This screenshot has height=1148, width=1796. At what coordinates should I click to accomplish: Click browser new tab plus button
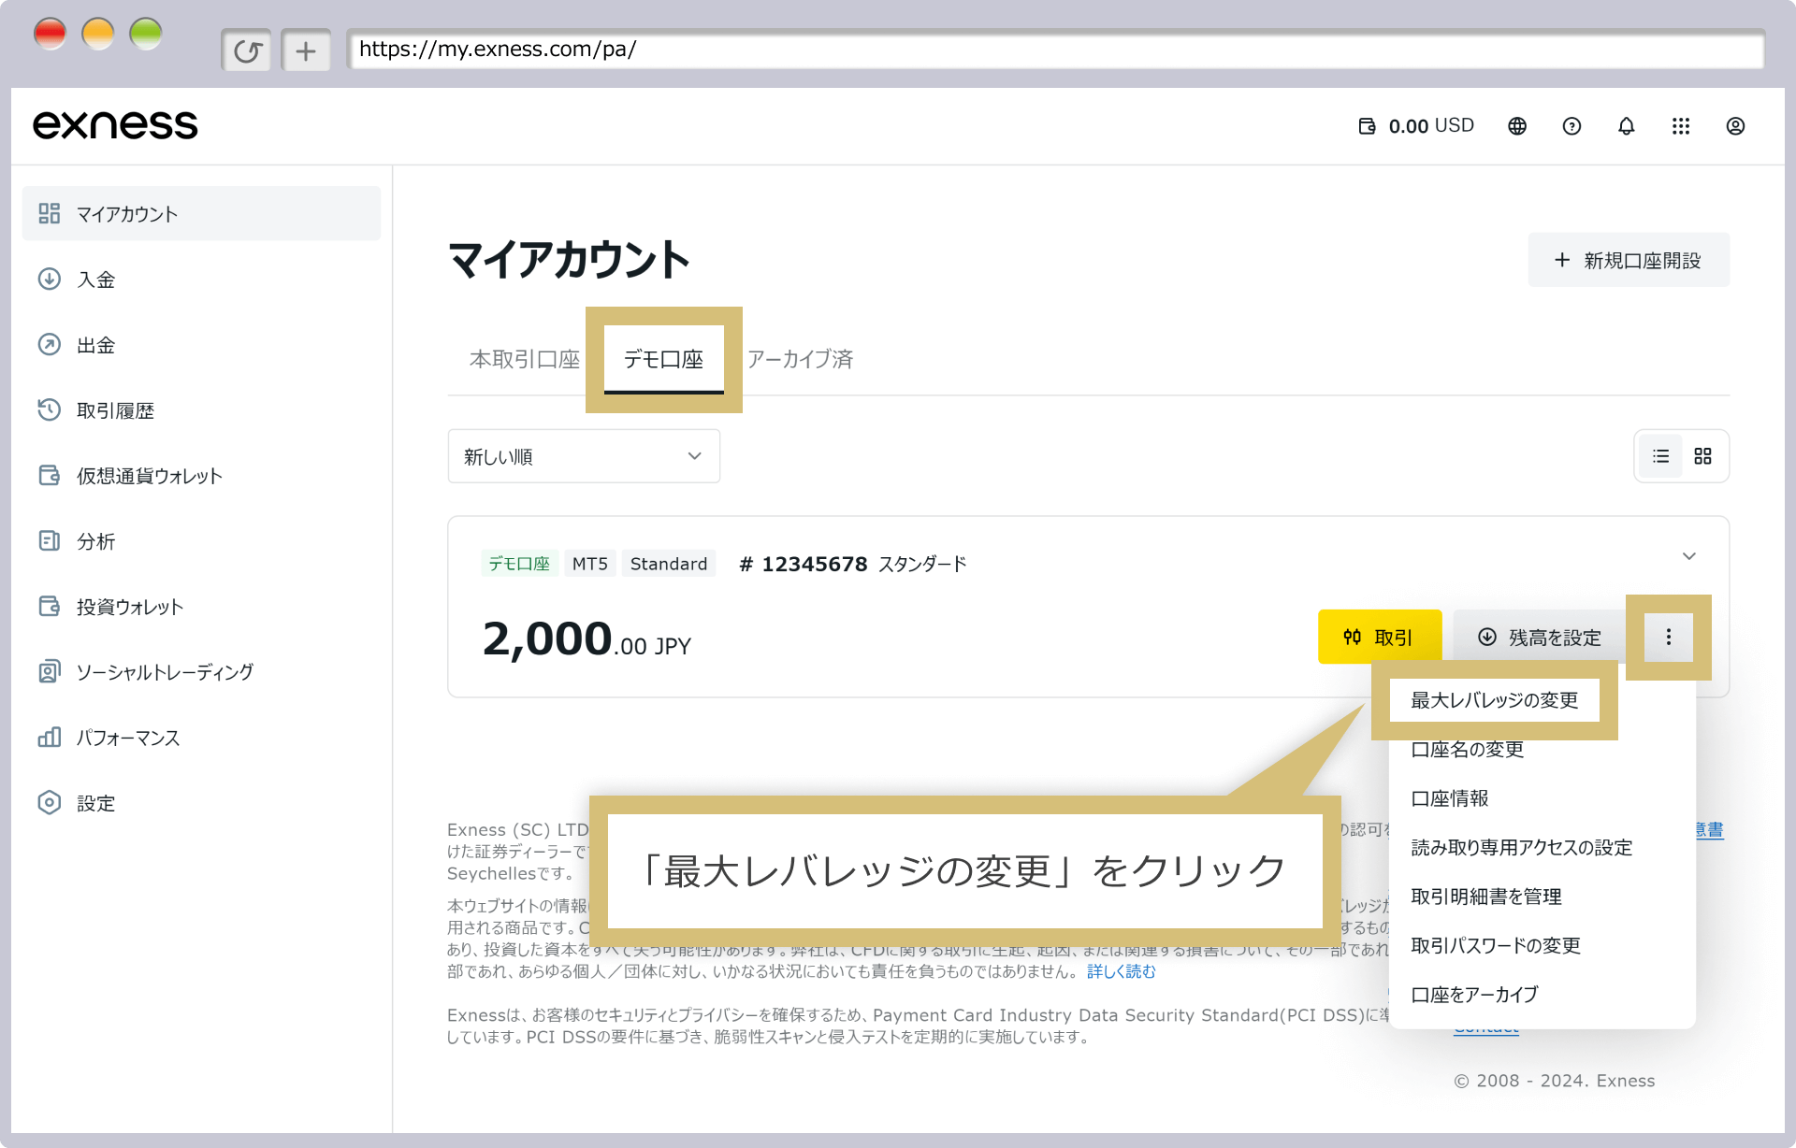(x=306, y=50)
